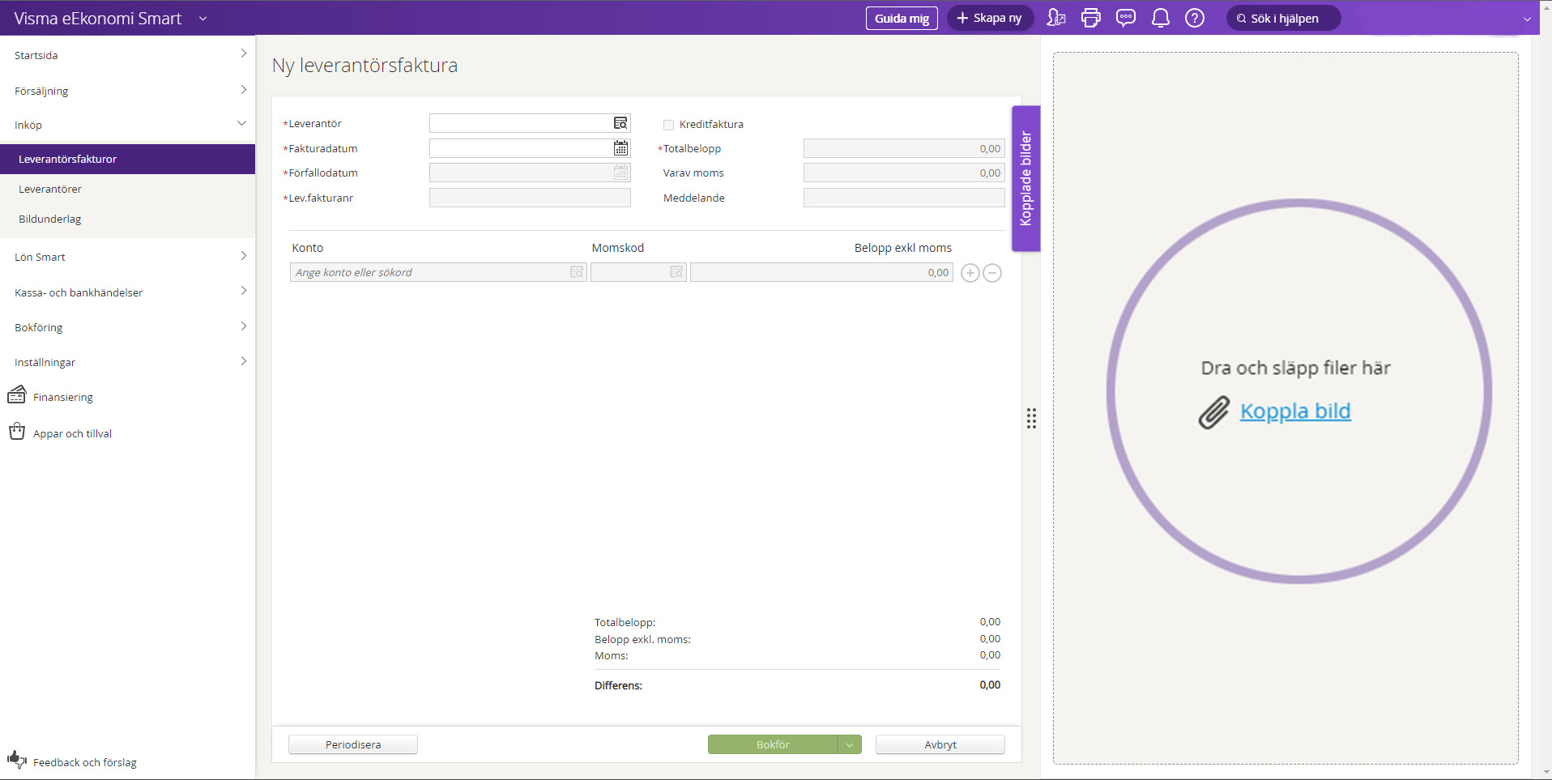The image size is (1552, 780).
Task: Click the panel splitter drag handle dots
Action: point(1031,418)
